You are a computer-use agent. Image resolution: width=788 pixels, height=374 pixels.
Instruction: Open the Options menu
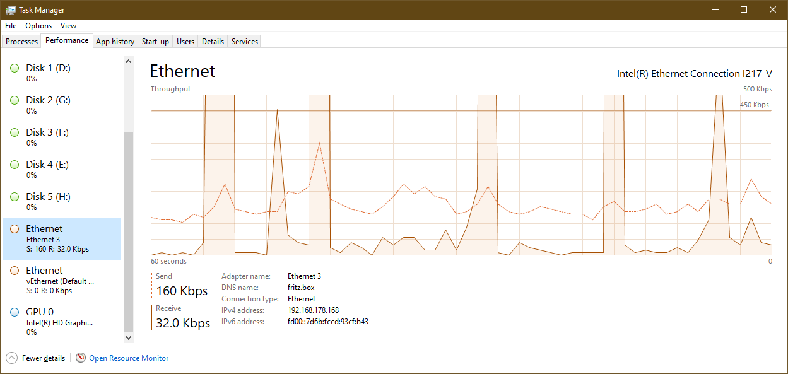tap(38, 26)
